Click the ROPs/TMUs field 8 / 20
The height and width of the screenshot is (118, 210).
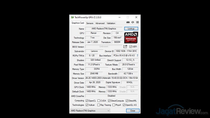point(92,56)
